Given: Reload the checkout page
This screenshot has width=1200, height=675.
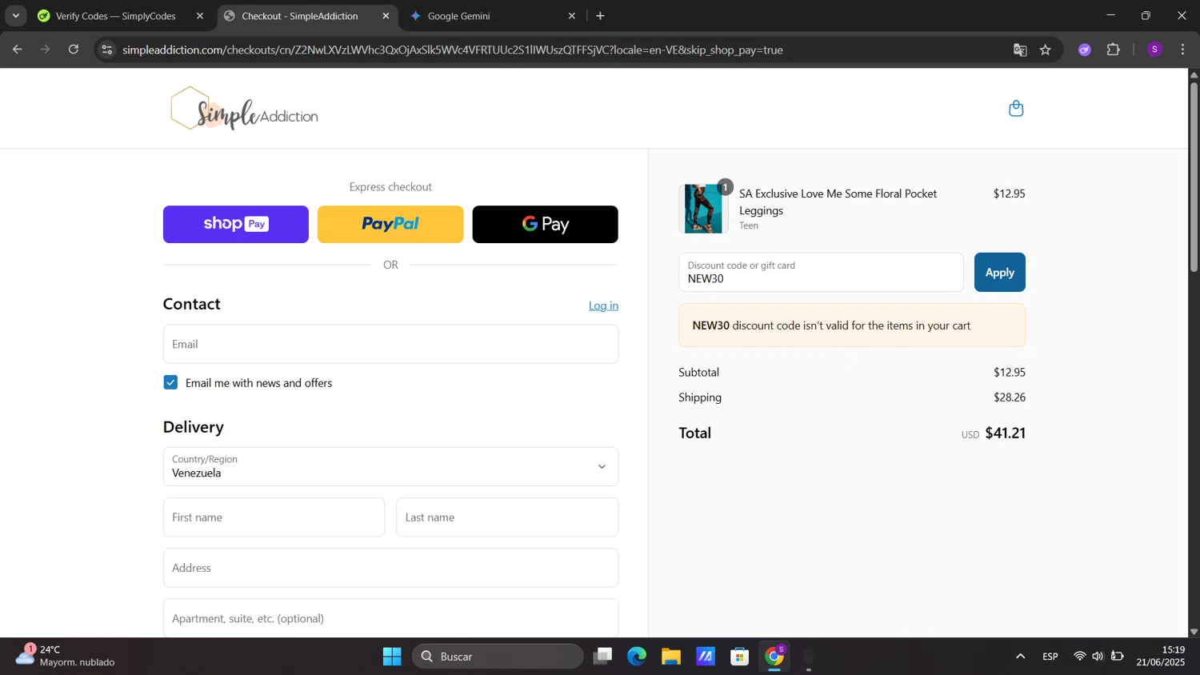Looking at the screenshot, I should click(x=74, y=50).
